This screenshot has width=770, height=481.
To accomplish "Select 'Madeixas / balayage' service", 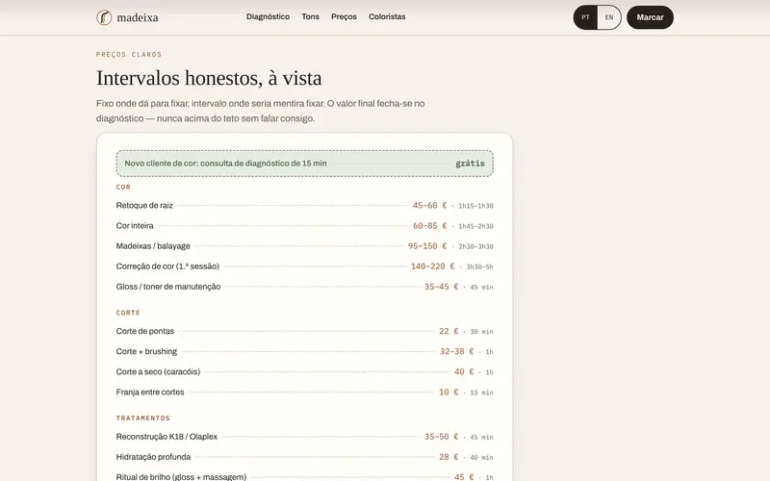I will [153, 246].
